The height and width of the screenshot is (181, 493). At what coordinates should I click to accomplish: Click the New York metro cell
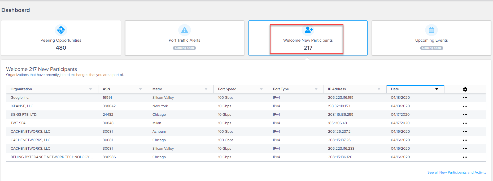160,106
